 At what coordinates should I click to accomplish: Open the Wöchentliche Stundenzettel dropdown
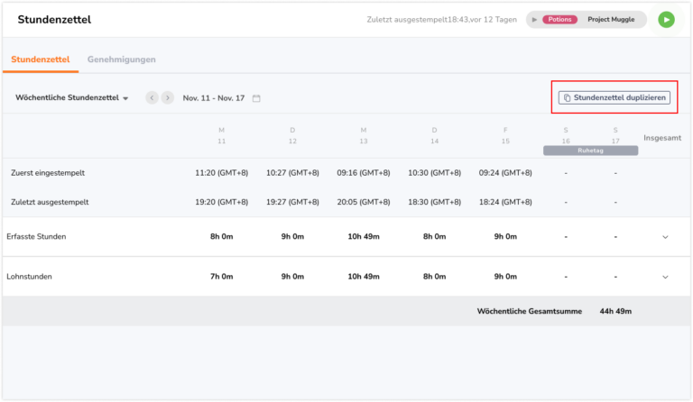point(71,97)
